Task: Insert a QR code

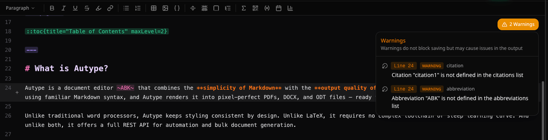Action: (x=255, y=8)
